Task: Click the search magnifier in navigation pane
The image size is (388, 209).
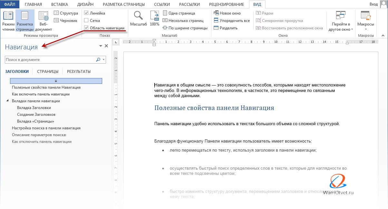Action: (x=98, y=60)
